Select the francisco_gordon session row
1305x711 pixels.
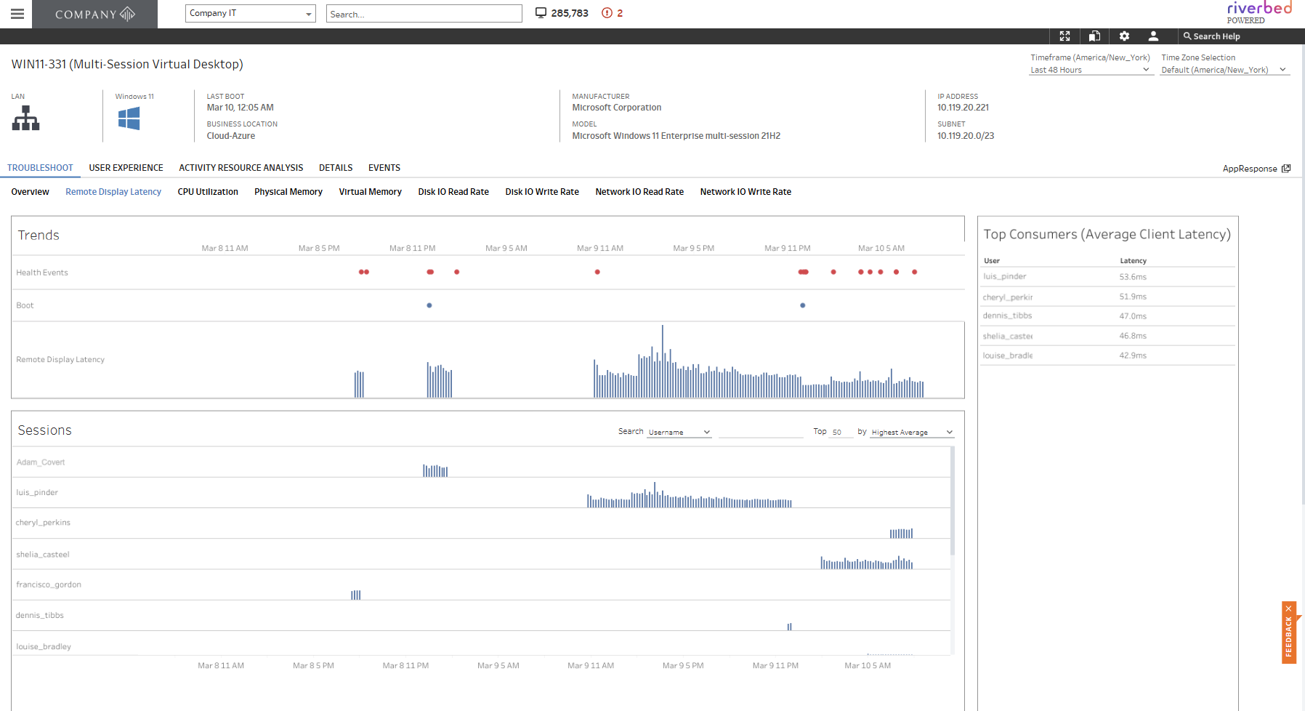(481, 585)
